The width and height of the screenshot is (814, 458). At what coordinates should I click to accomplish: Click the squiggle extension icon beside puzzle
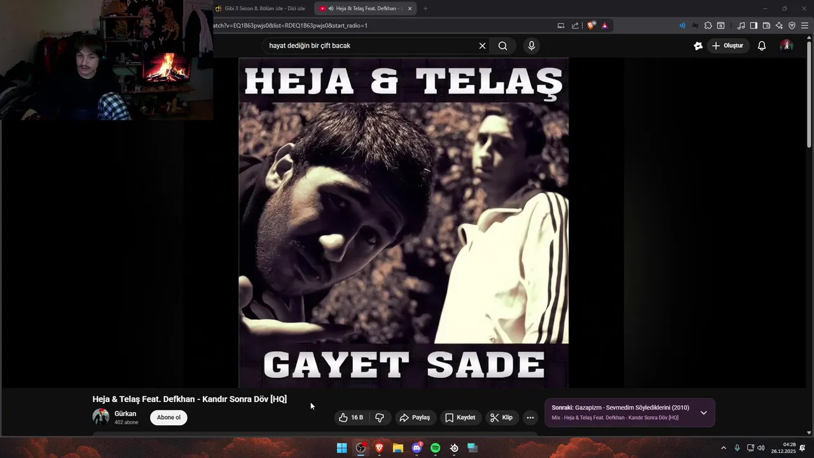pyautogui.click(x=695, y=25)
